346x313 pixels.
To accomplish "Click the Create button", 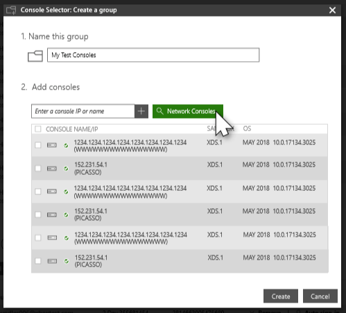I will (281, 296).
